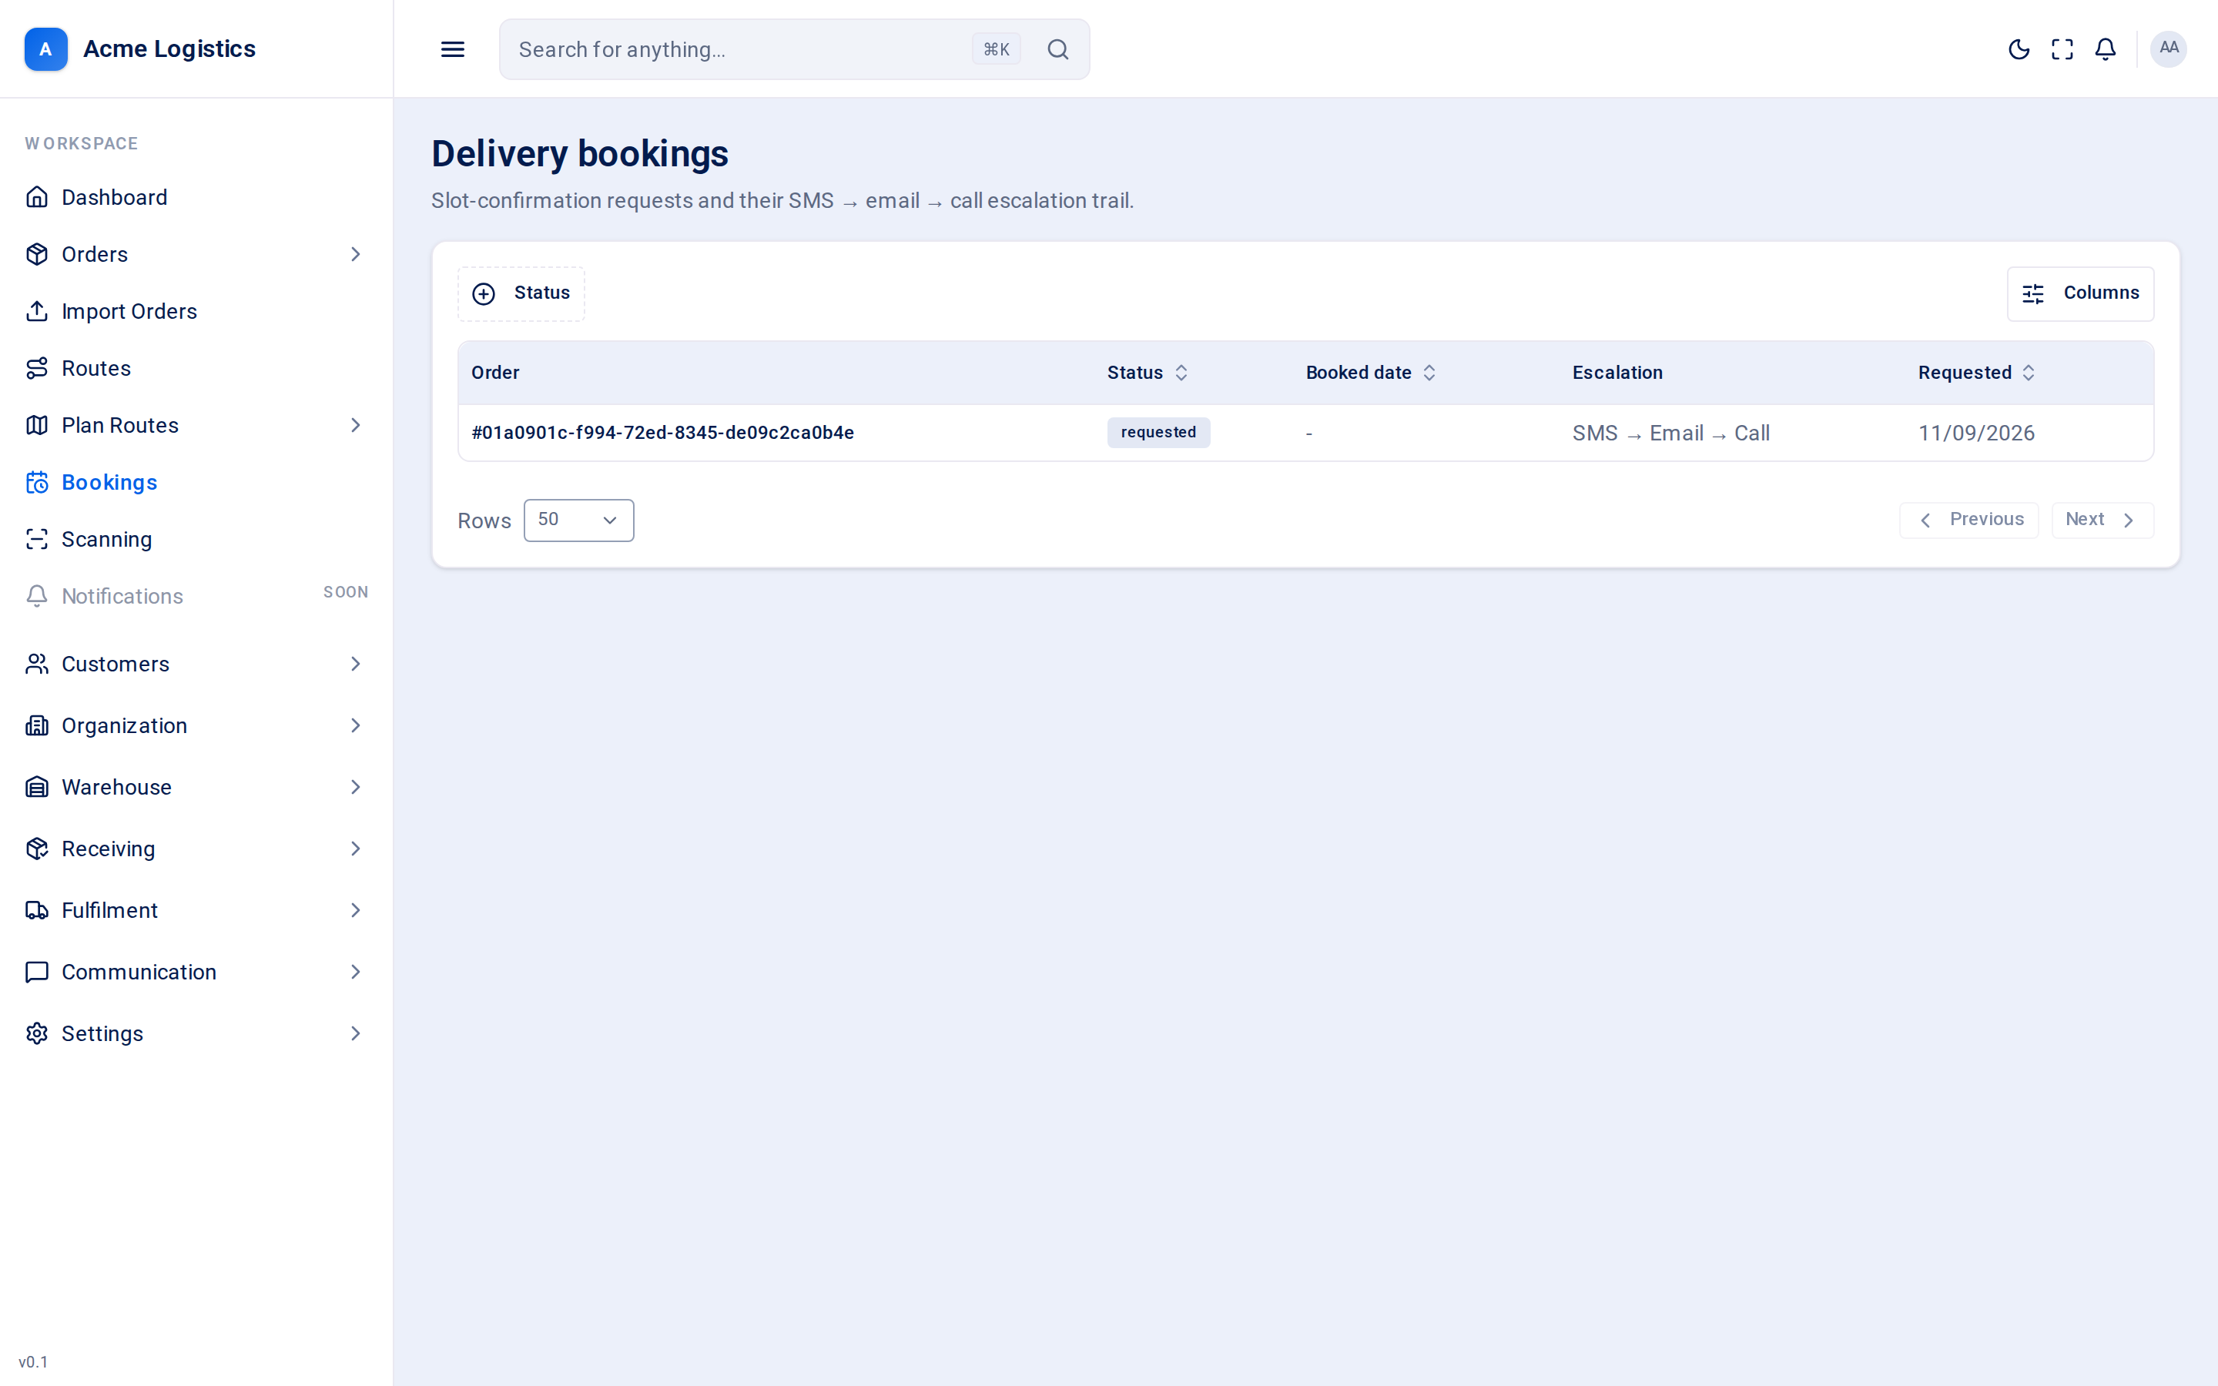Click the Fulfilment truck icon

point(37,910)
